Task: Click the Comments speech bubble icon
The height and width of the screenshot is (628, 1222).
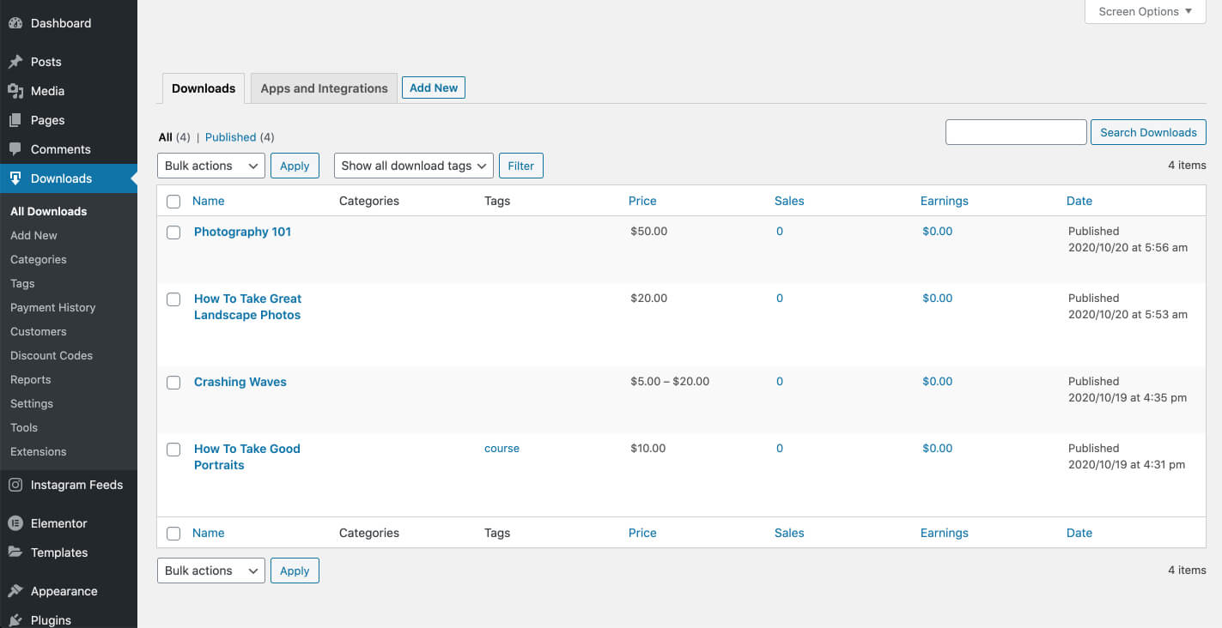Action: 15,149
